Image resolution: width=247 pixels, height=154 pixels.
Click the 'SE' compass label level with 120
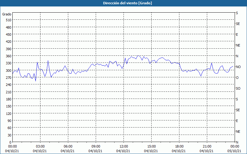238,110
